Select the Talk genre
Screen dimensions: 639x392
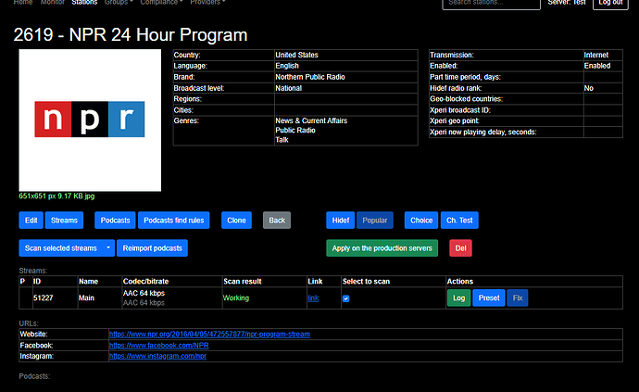[282, 140]
